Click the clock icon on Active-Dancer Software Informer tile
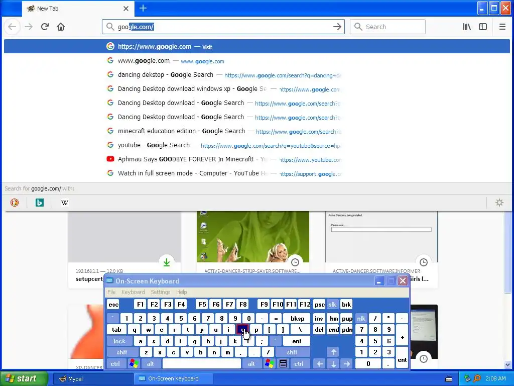The image size is (514, 386). point(424,262)
